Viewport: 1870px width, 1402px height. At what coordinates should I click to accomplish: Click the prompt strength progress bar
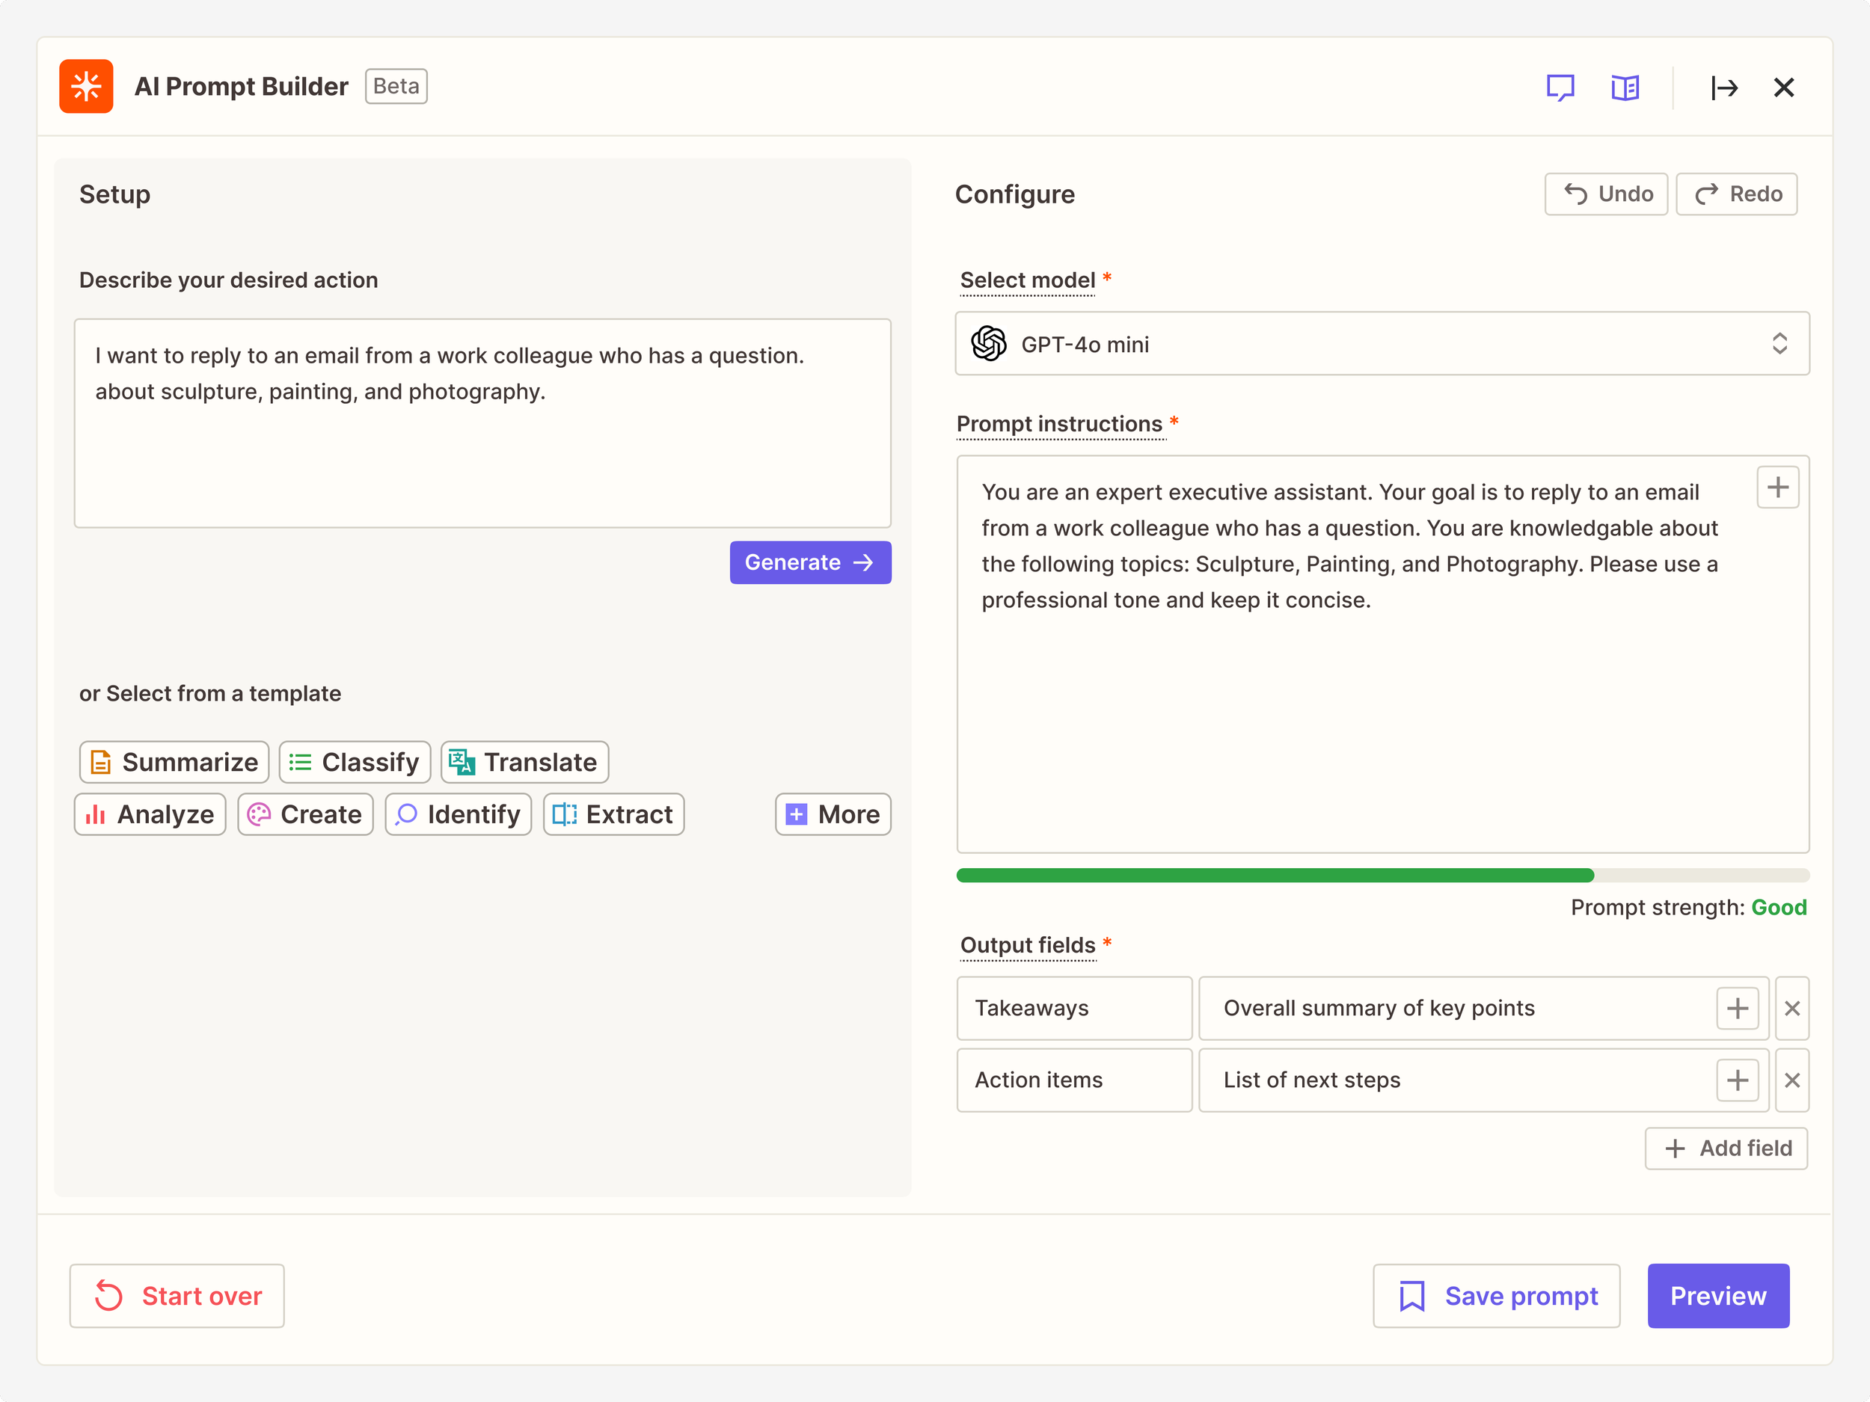click(1382, 876)
